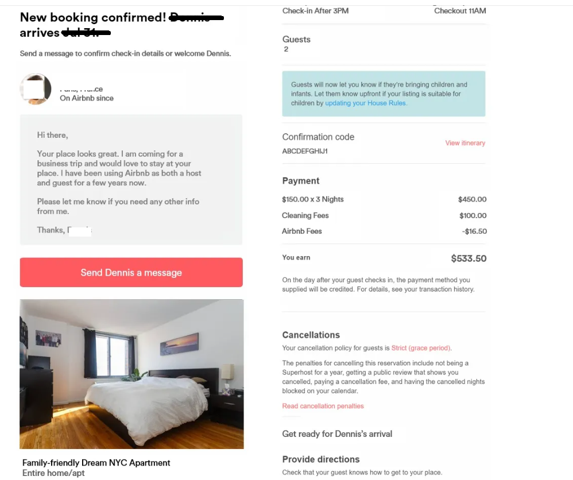Open the View itinerary link
573x480 pixels.
465,143
